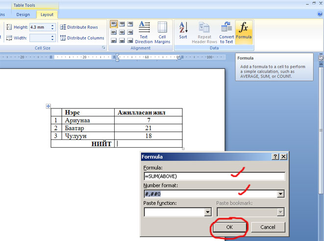Click the cell containing Баатар
The height and width of the screenshot is (241, 324).
coord(88,128)
